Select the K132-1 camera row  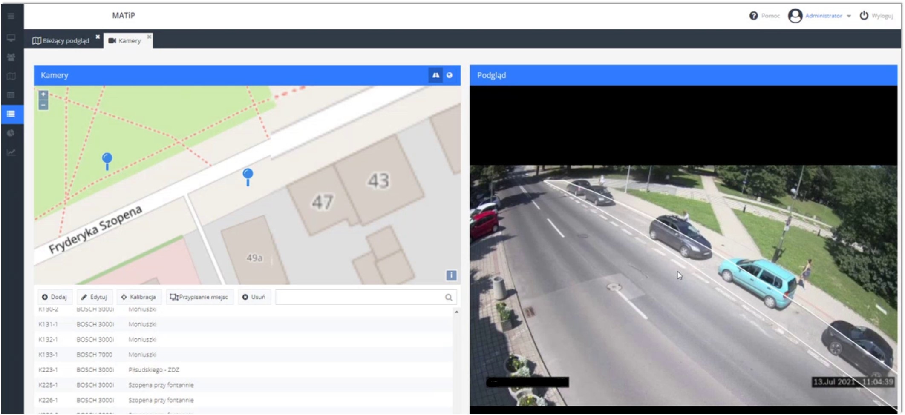tap(243, 340)
